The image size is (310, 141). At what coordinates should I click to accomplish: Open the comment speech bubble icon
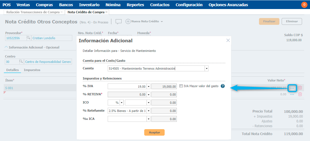tap(118, 22)
